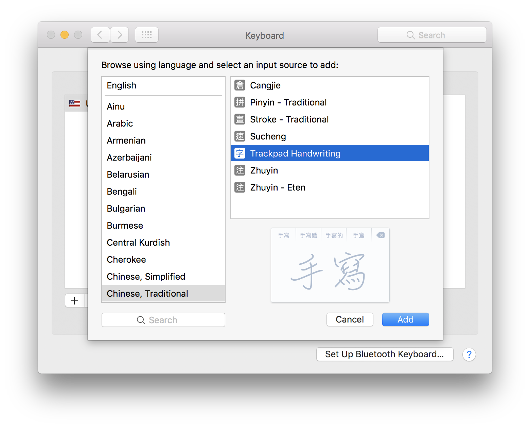Click the Zhuyin input source icon
The image size is (530, 428).
click(240, 170)
